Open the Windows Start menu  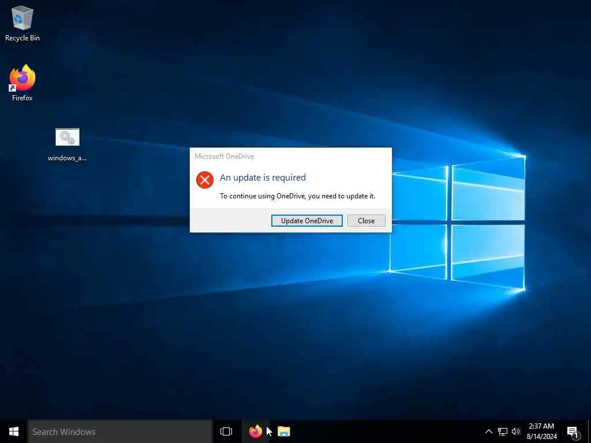14,431
